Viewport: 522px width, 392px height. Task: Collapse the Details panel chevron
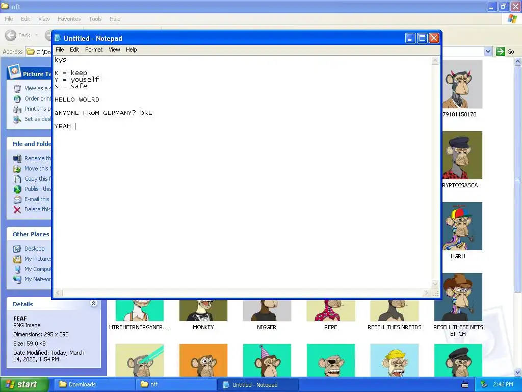(x=94, y=303)
